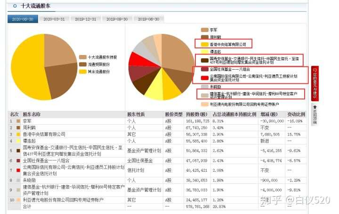Click the 香港中央结算有限公司 legend swatch
Screen dimensions: 339x214
(x=204, y=45)
